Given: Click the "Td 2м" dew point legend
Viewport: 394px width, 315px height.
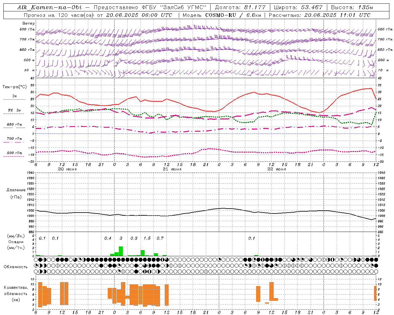Looking at the screenshot, I should (14, 110).
